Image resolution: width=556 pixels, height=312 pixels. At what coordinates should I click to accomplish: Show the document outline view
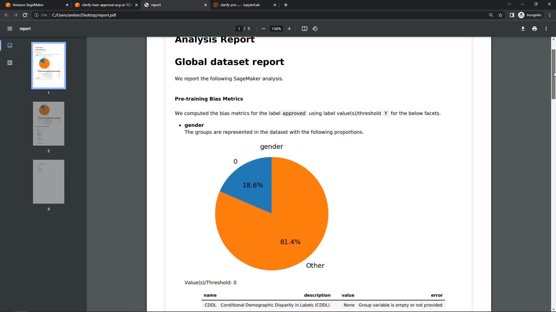click(x=10, y=63)
